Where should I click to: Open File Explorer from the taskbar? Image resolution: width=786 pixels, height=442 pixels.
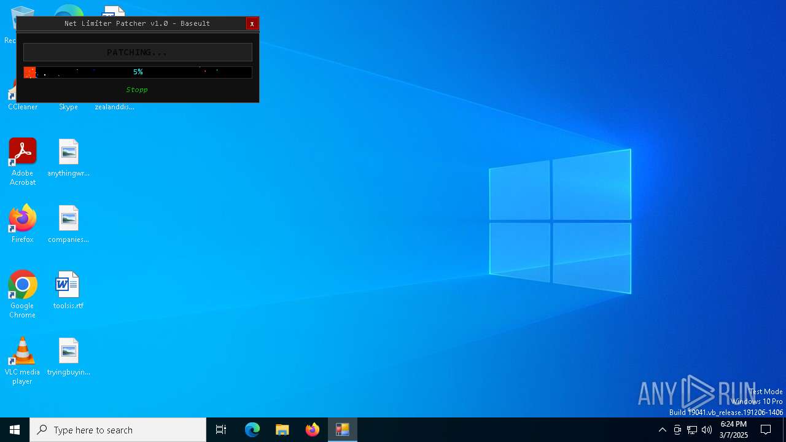tap(282, 430)
